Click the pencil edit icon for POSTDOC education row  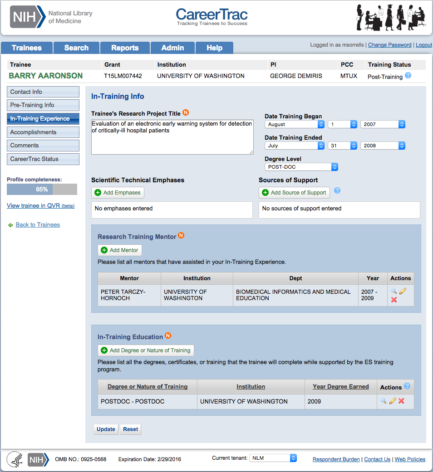[x=393, y=401]
